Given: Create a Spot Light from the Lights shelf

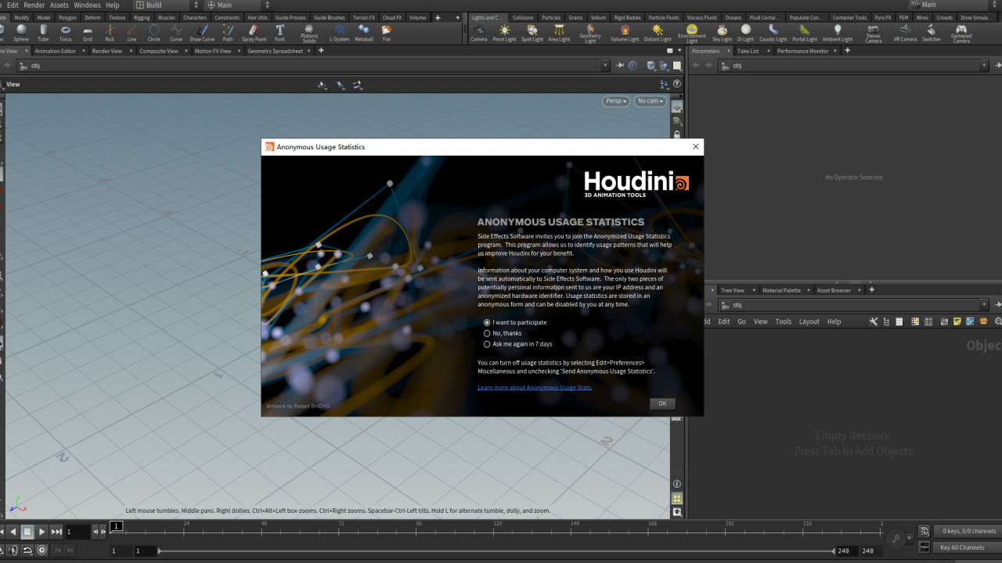Looking at the screenshot, I should (532, 33).
